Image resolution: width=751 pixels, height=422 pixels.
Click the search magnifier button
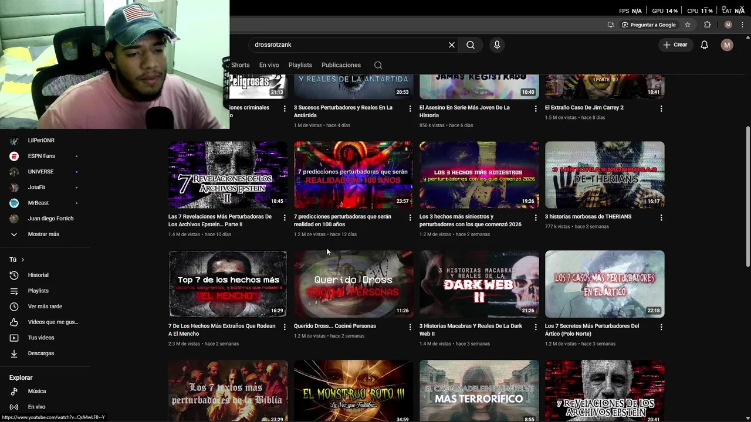(x=471, y=45)
